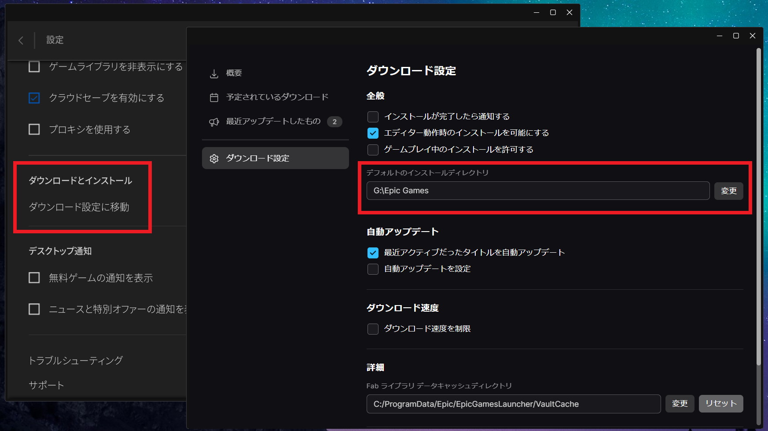Image resolution: width=768 pixels, height=431 pixels.
Task: Click the calendar icon for 予定されているダウンロード
Action: [214, 97]
